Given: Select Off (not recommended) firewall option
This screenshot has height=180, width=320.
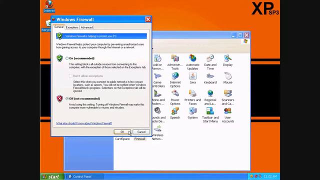Looking at the screenshot, I should [x=67, y=98].
